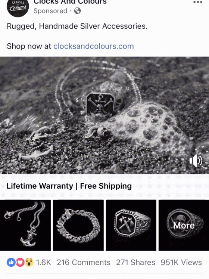Open the 1.6K reactions count
Image resolution: width=209 pixels, height=279 pixels.
click(x=43, y=263)
